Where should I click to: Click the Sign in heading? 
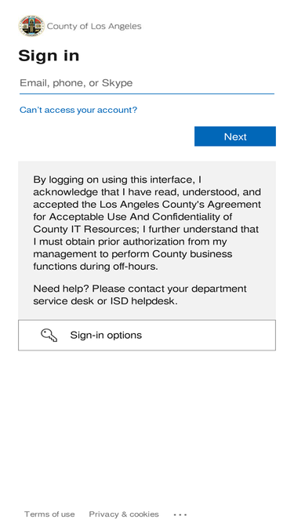(x=49, y=56)
